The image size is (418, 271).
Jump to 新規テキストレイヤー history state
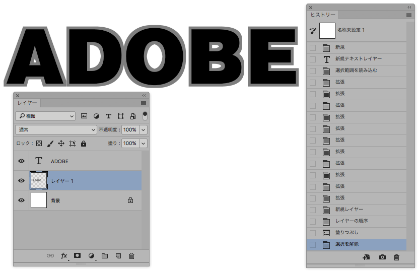click(357, 59)
